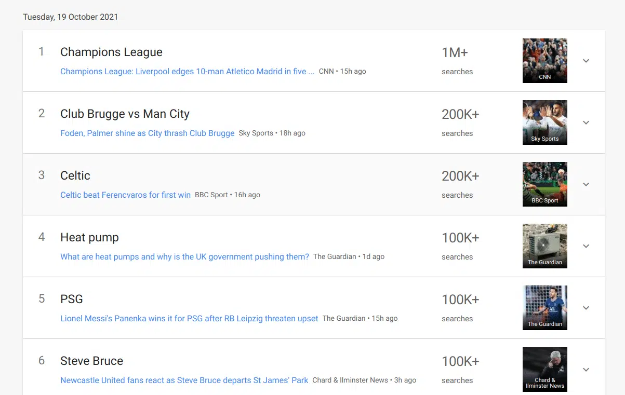Viewport: 625px width, 395px height.
Task: Open Lionel Messi's Panenka article link
Action: tap(189, 319)
